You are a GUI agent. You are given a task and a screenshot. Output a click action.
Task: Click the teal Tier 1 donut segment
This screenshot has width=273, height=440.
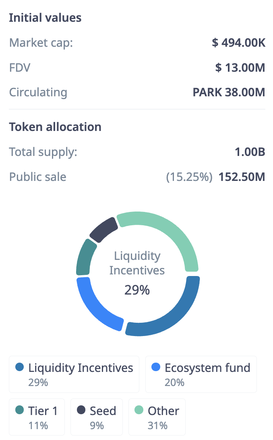(85, 257)
